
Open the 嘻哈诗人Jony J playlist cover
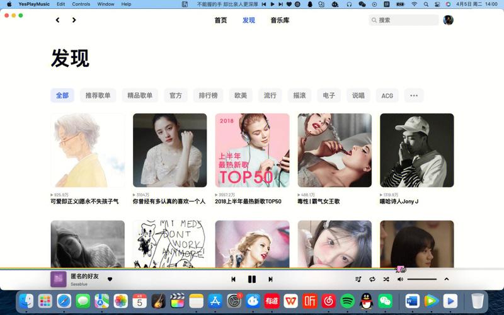click(x=417, y=150)
